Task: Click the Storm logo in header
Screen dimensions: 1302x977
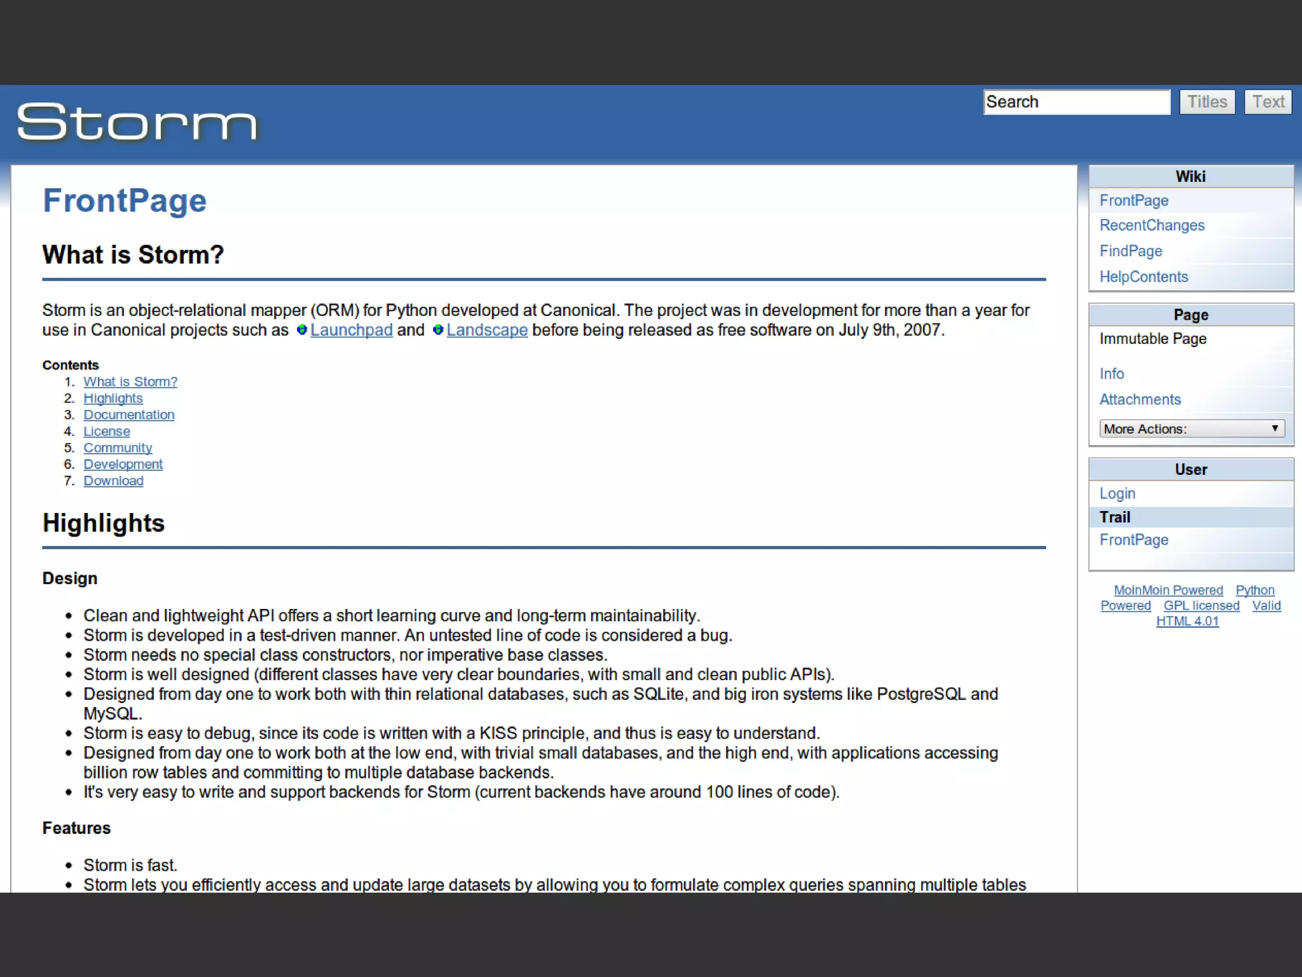Action: [x=137, y=122]
